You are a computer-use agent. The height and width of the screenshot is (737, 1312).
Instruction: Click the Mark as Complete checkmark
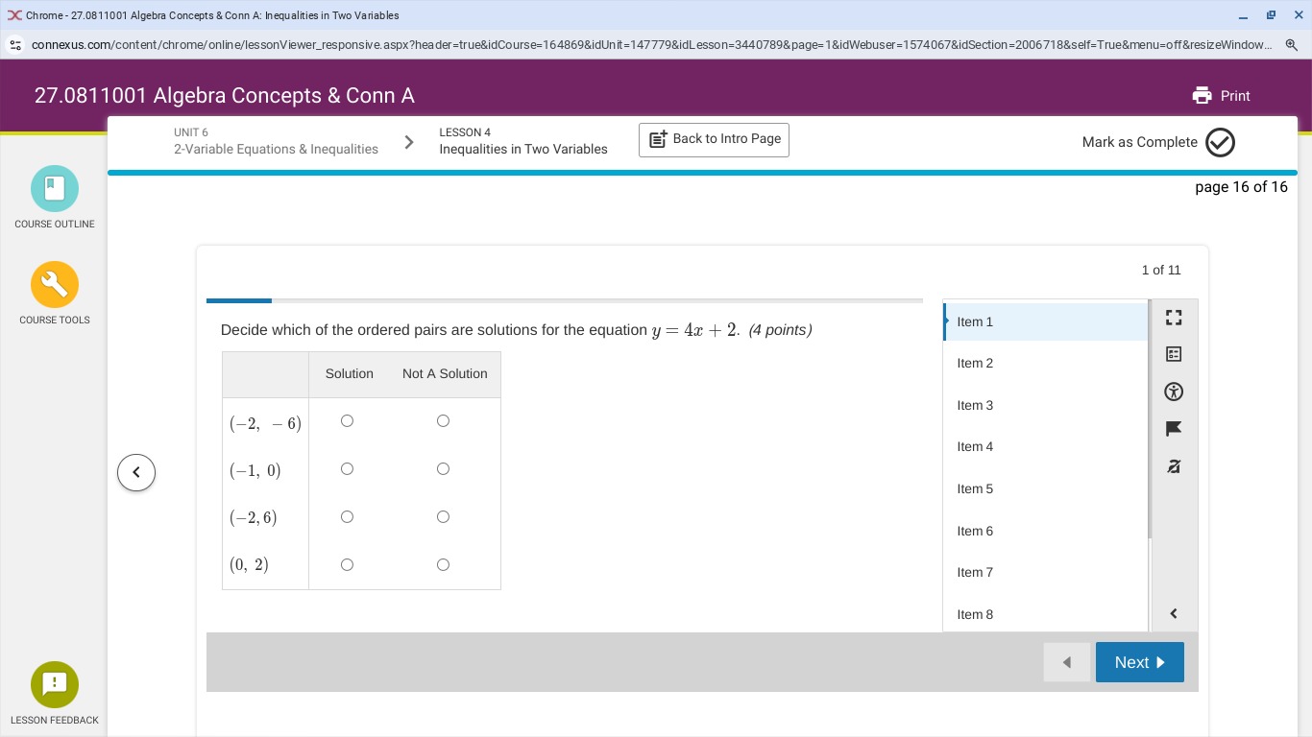coord(1220,142)
